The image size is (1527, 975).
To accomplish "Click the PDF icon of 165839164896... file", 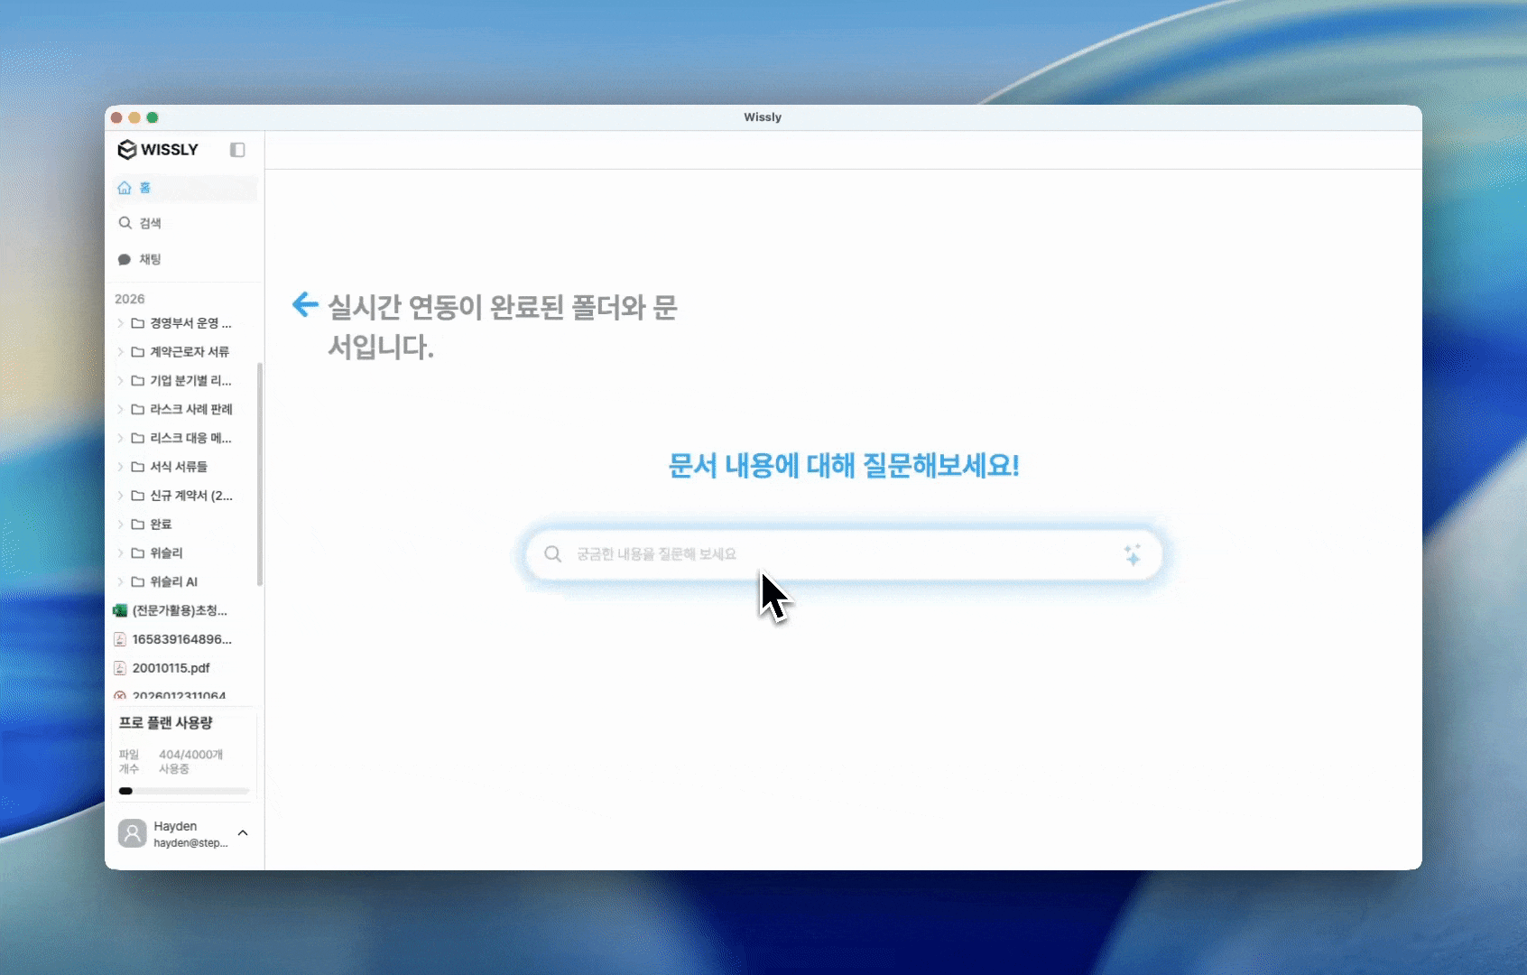I will click(x=120, y=640).
